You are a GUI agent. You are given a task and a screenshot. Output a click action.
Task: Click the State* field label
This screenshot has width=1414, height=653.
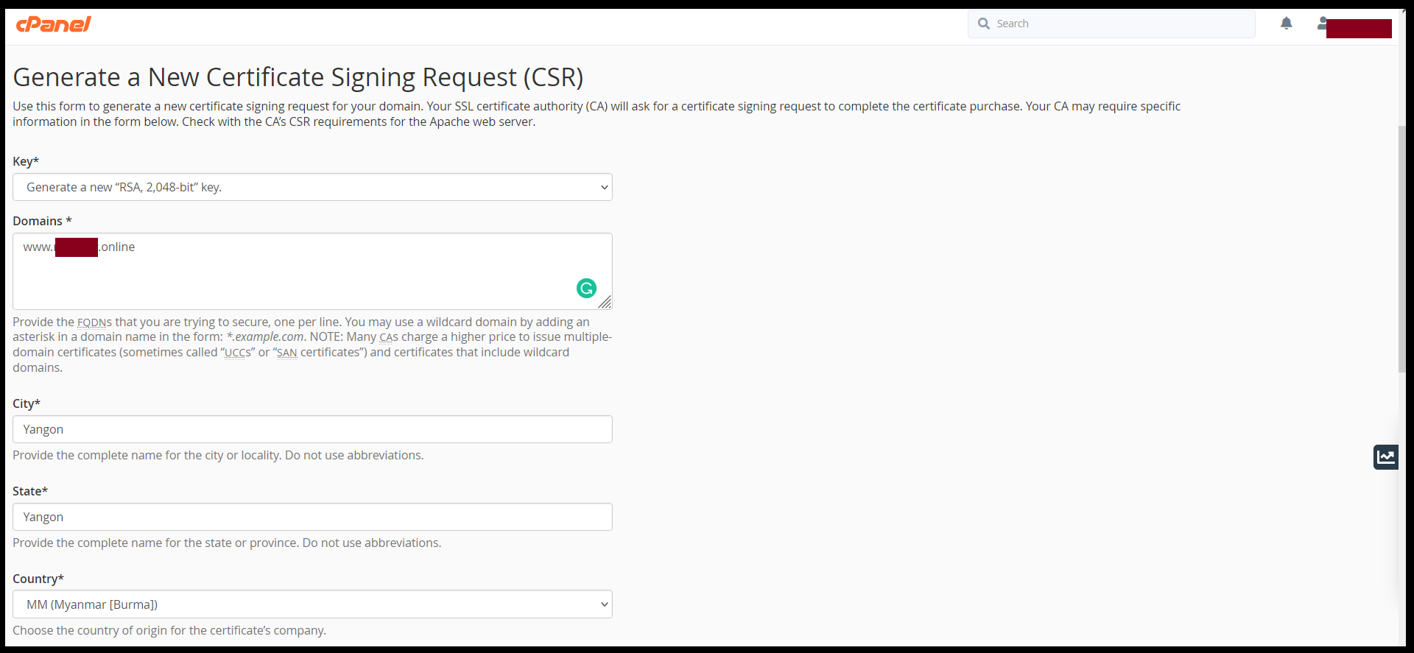click(30, 491)
